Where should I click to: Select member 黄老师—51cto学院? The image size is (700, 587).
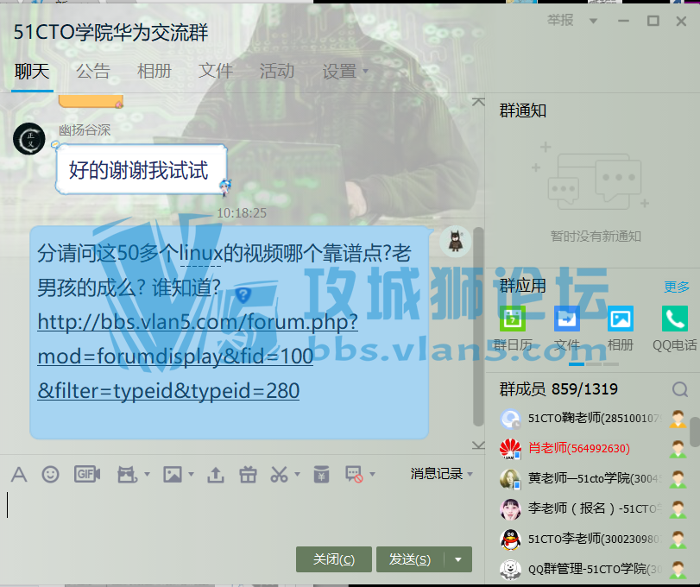[x=592, y=479]
